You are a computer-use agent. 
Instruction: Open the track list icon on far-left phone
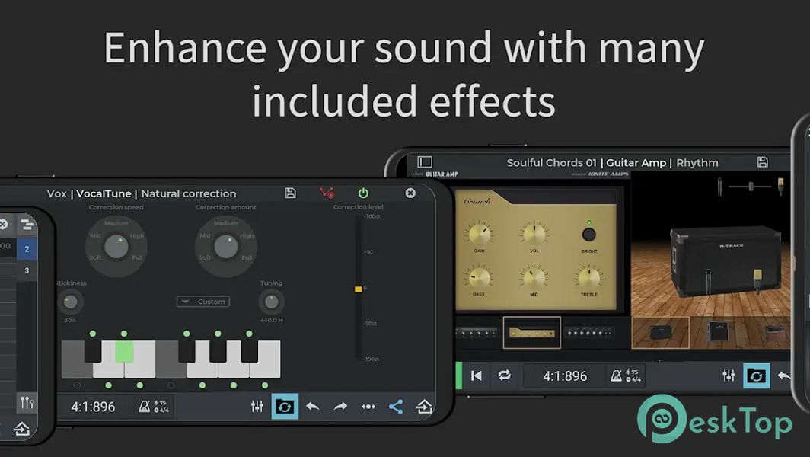pos(27,225)
